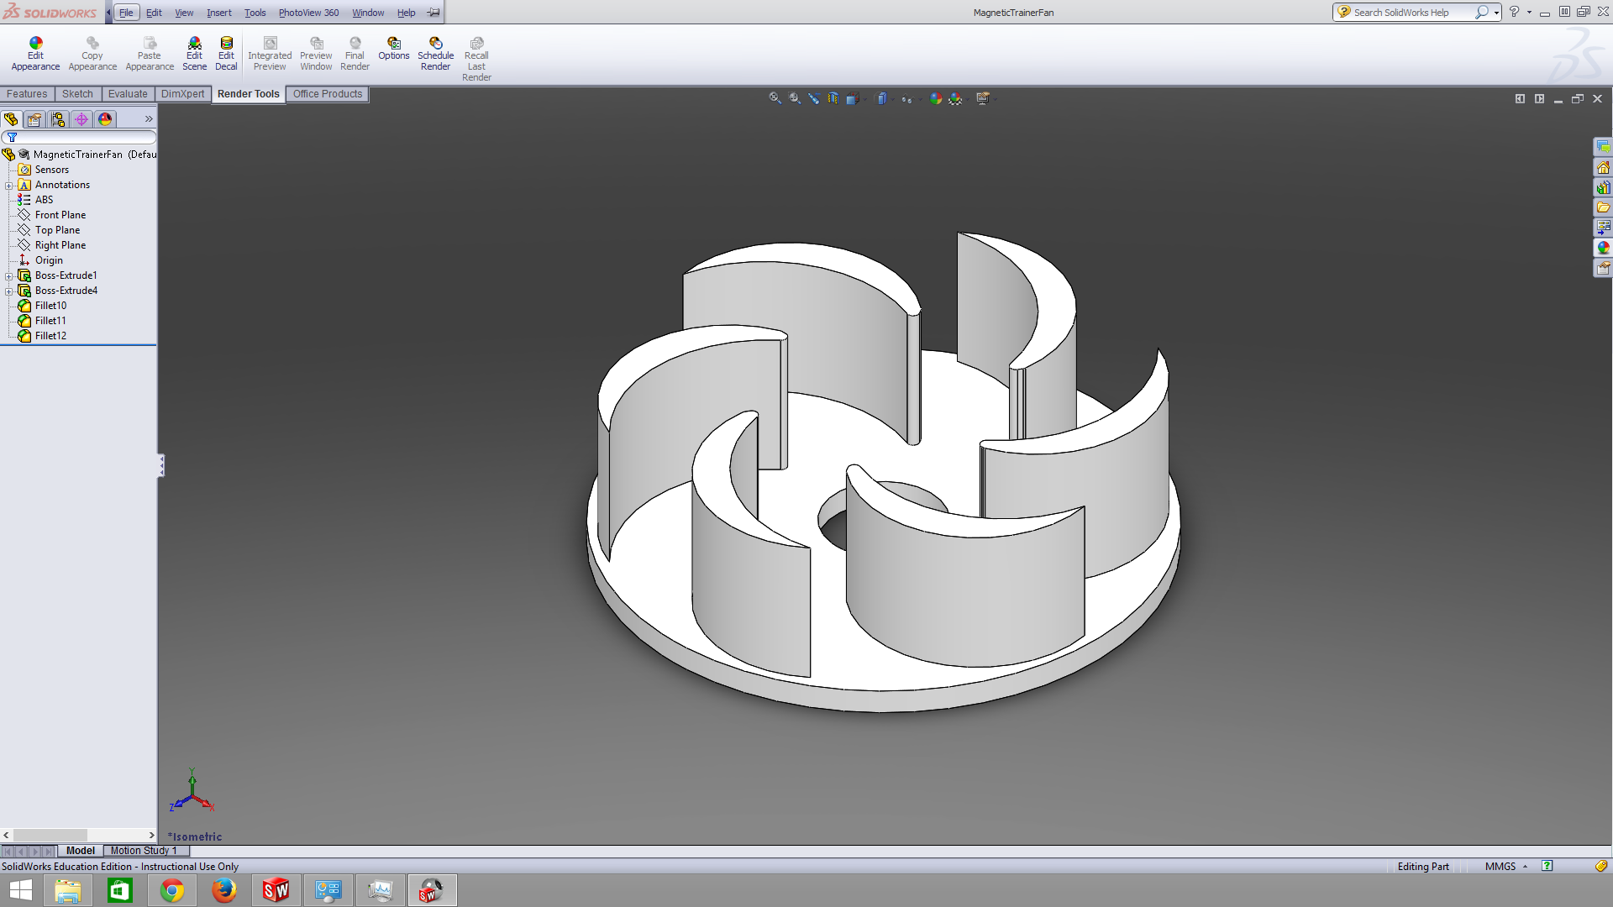Switch to the ConfigurationManager tab icon
This screenshot has height=907, width=1613.
pyautogui.click(x=57, y=119)
